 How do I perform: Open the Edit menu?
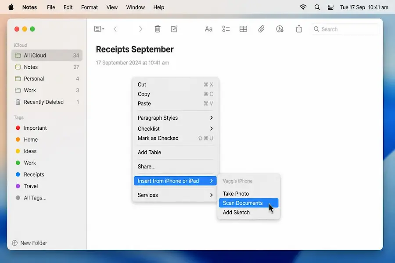pos(68,7)
